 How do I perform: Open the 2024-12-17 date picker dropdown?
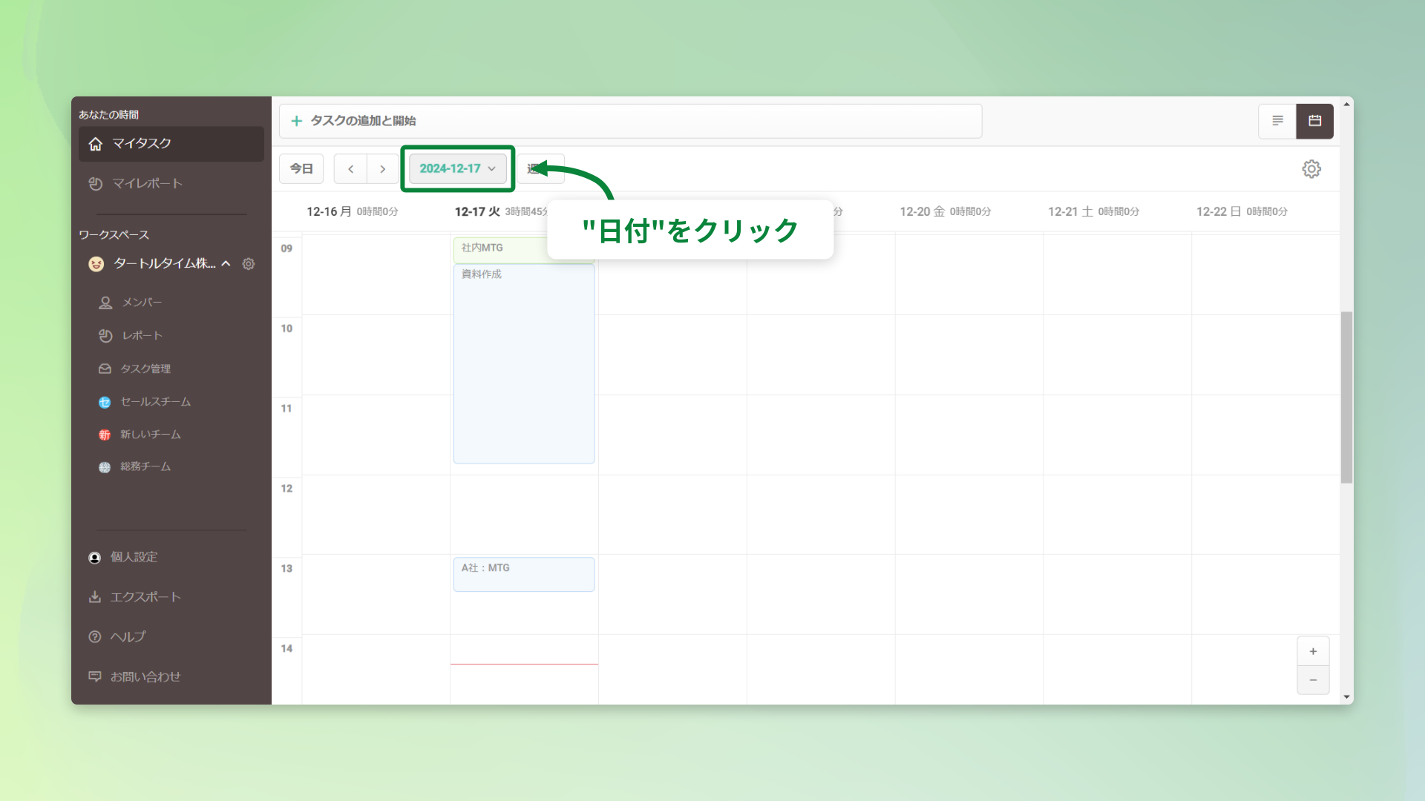point(456,168)
